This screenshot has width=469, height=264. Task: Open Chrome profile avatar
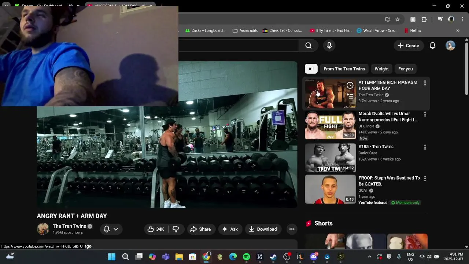(451, 19)
